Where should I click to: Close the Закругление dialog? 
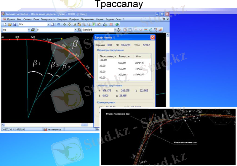click(153, 38)
